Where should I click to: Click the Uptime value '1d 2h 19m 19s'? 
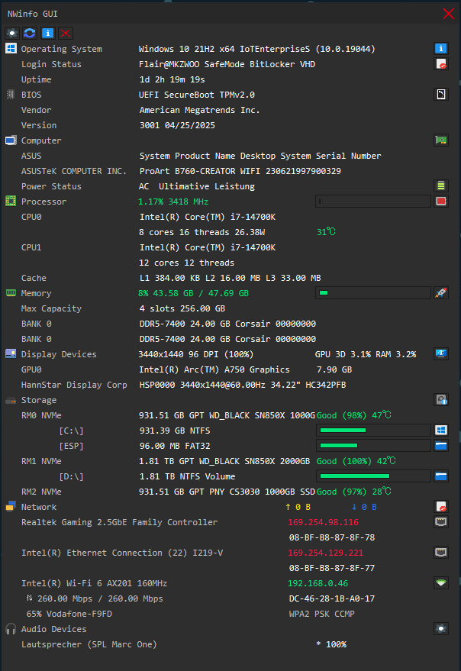(x=172, y=79)
